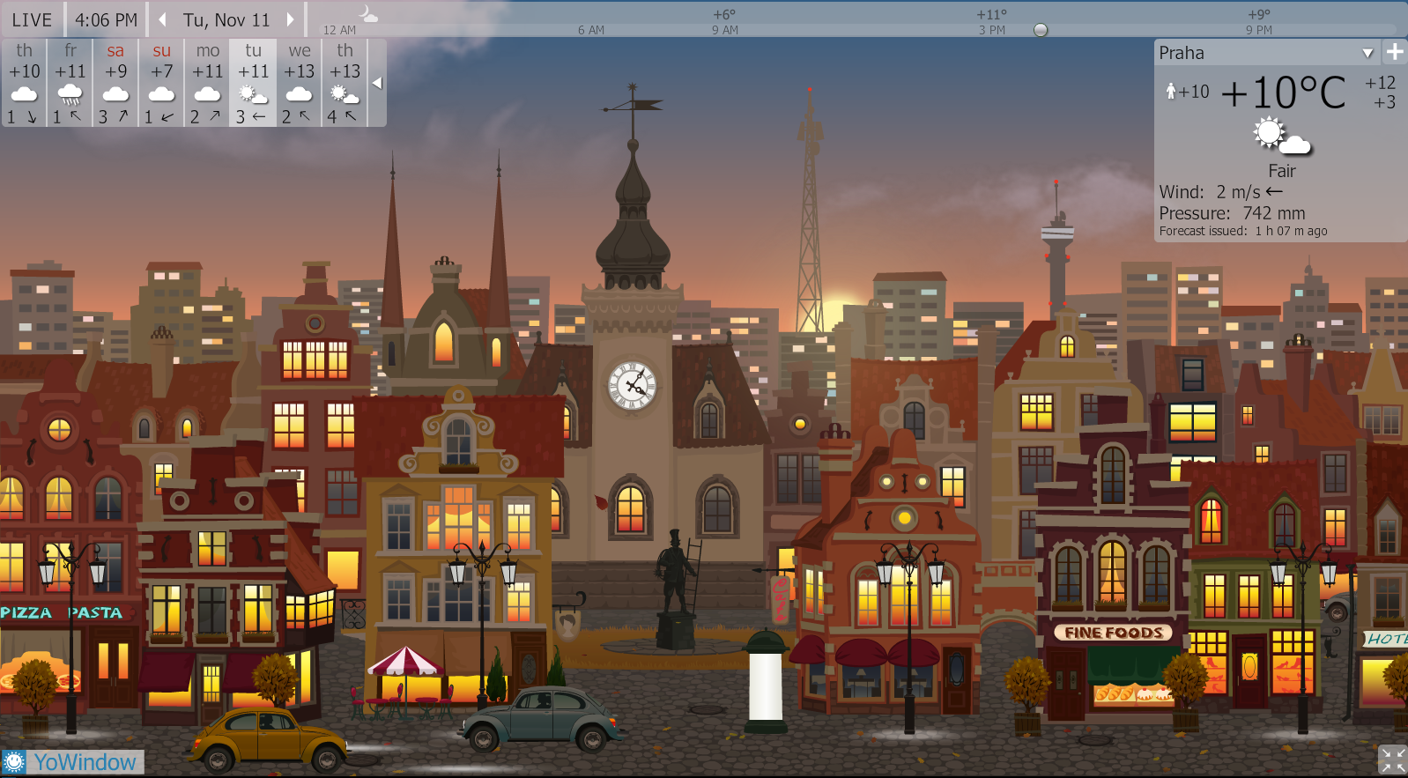Screen dimensions: 1408x778
Task: Click the Tu, Nov 11 date label
Action: click(x=226, y=19)
